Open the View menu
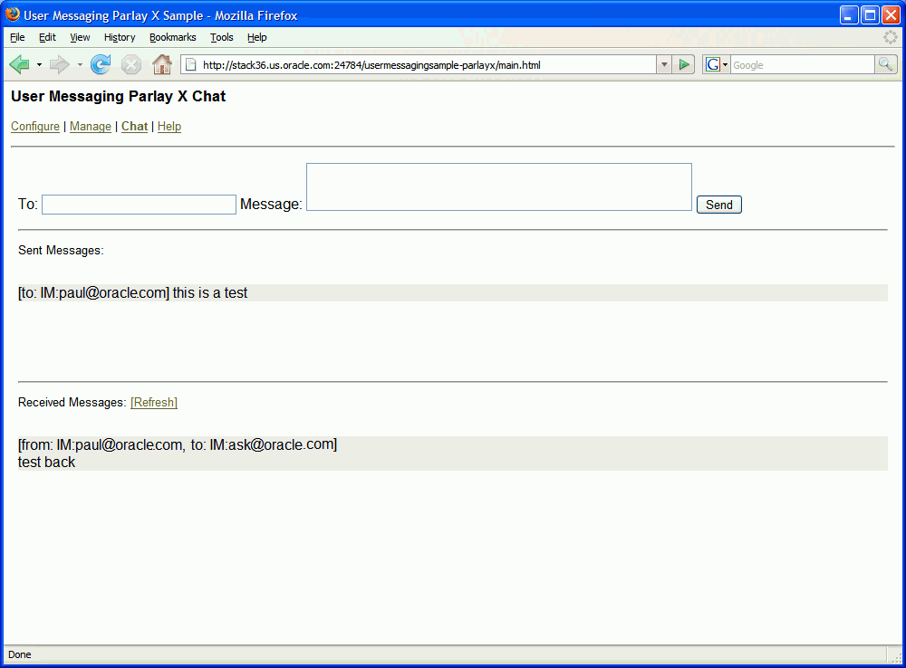This screenshot has height=668, width=906. click(x=80, y=37)
